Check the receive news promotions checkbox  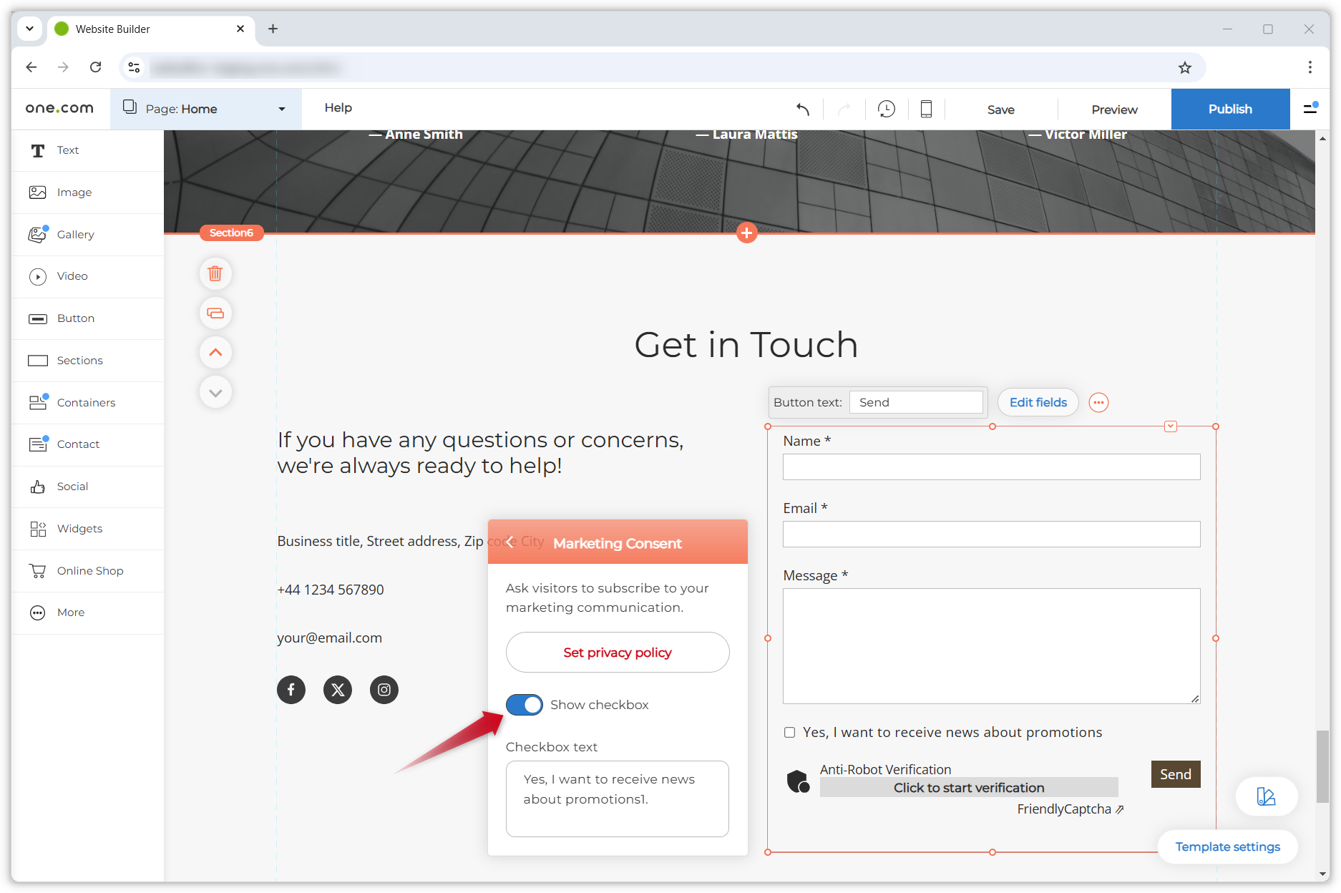(789, 732)
